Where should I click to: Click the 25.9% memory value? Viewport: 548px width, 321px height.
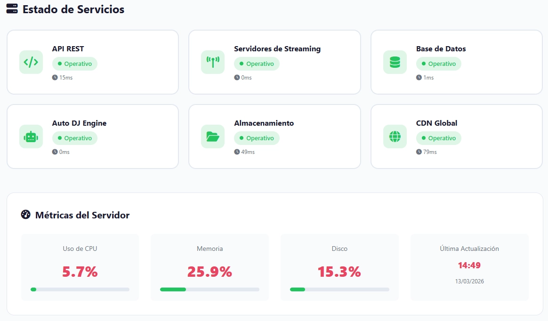pyautogui.click(x=210, y=272)
